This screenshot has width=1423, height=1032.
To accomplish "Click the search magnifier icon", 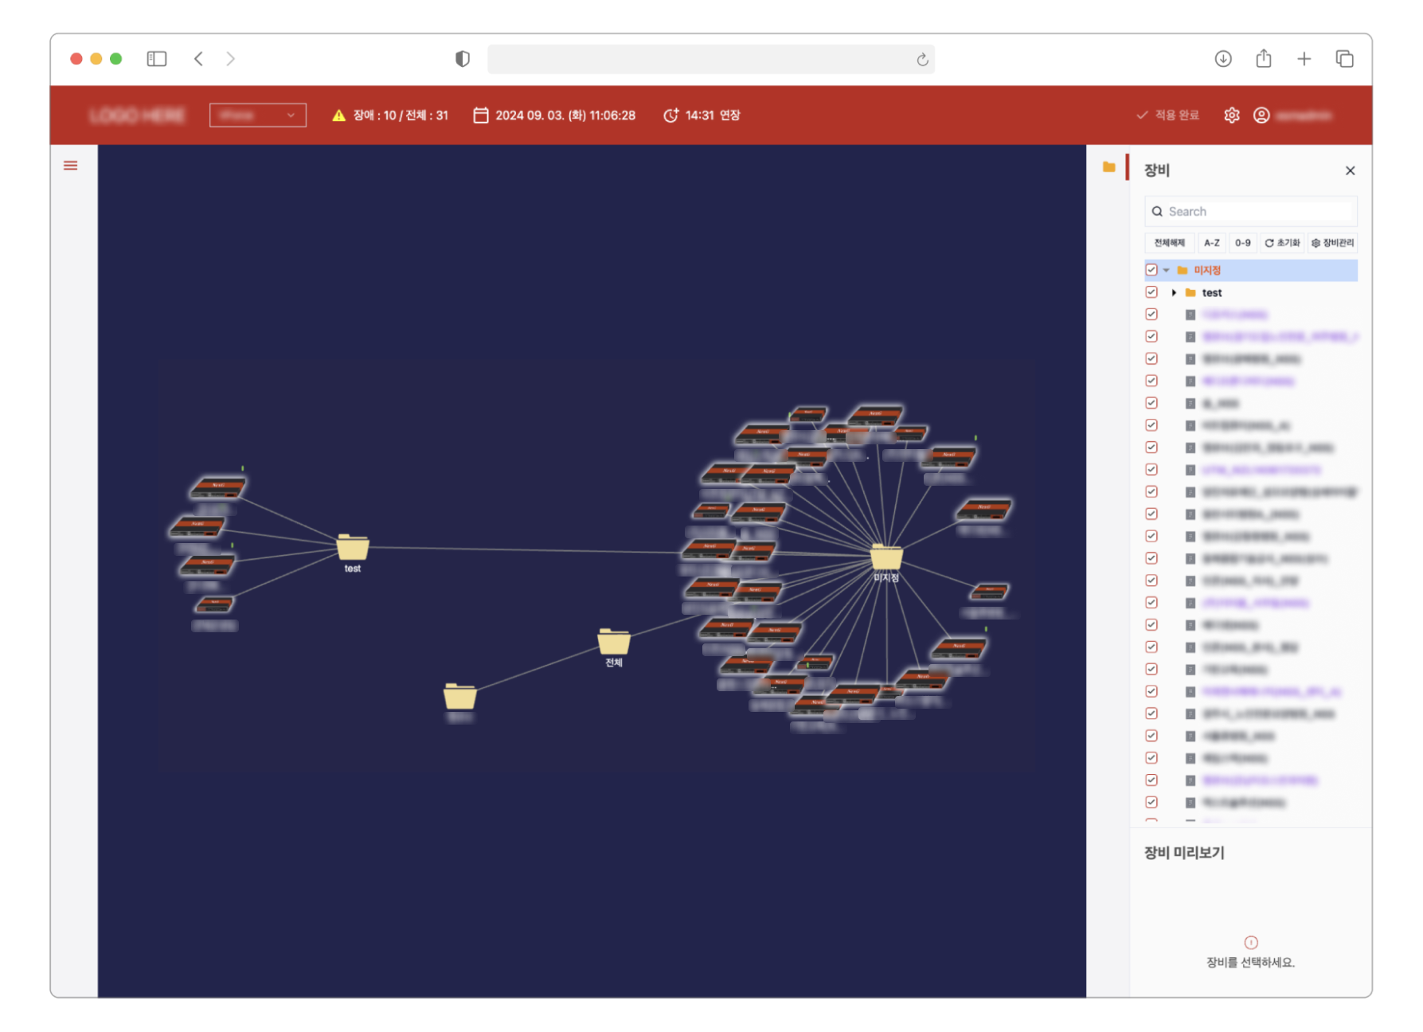I will coord(1157,212).
